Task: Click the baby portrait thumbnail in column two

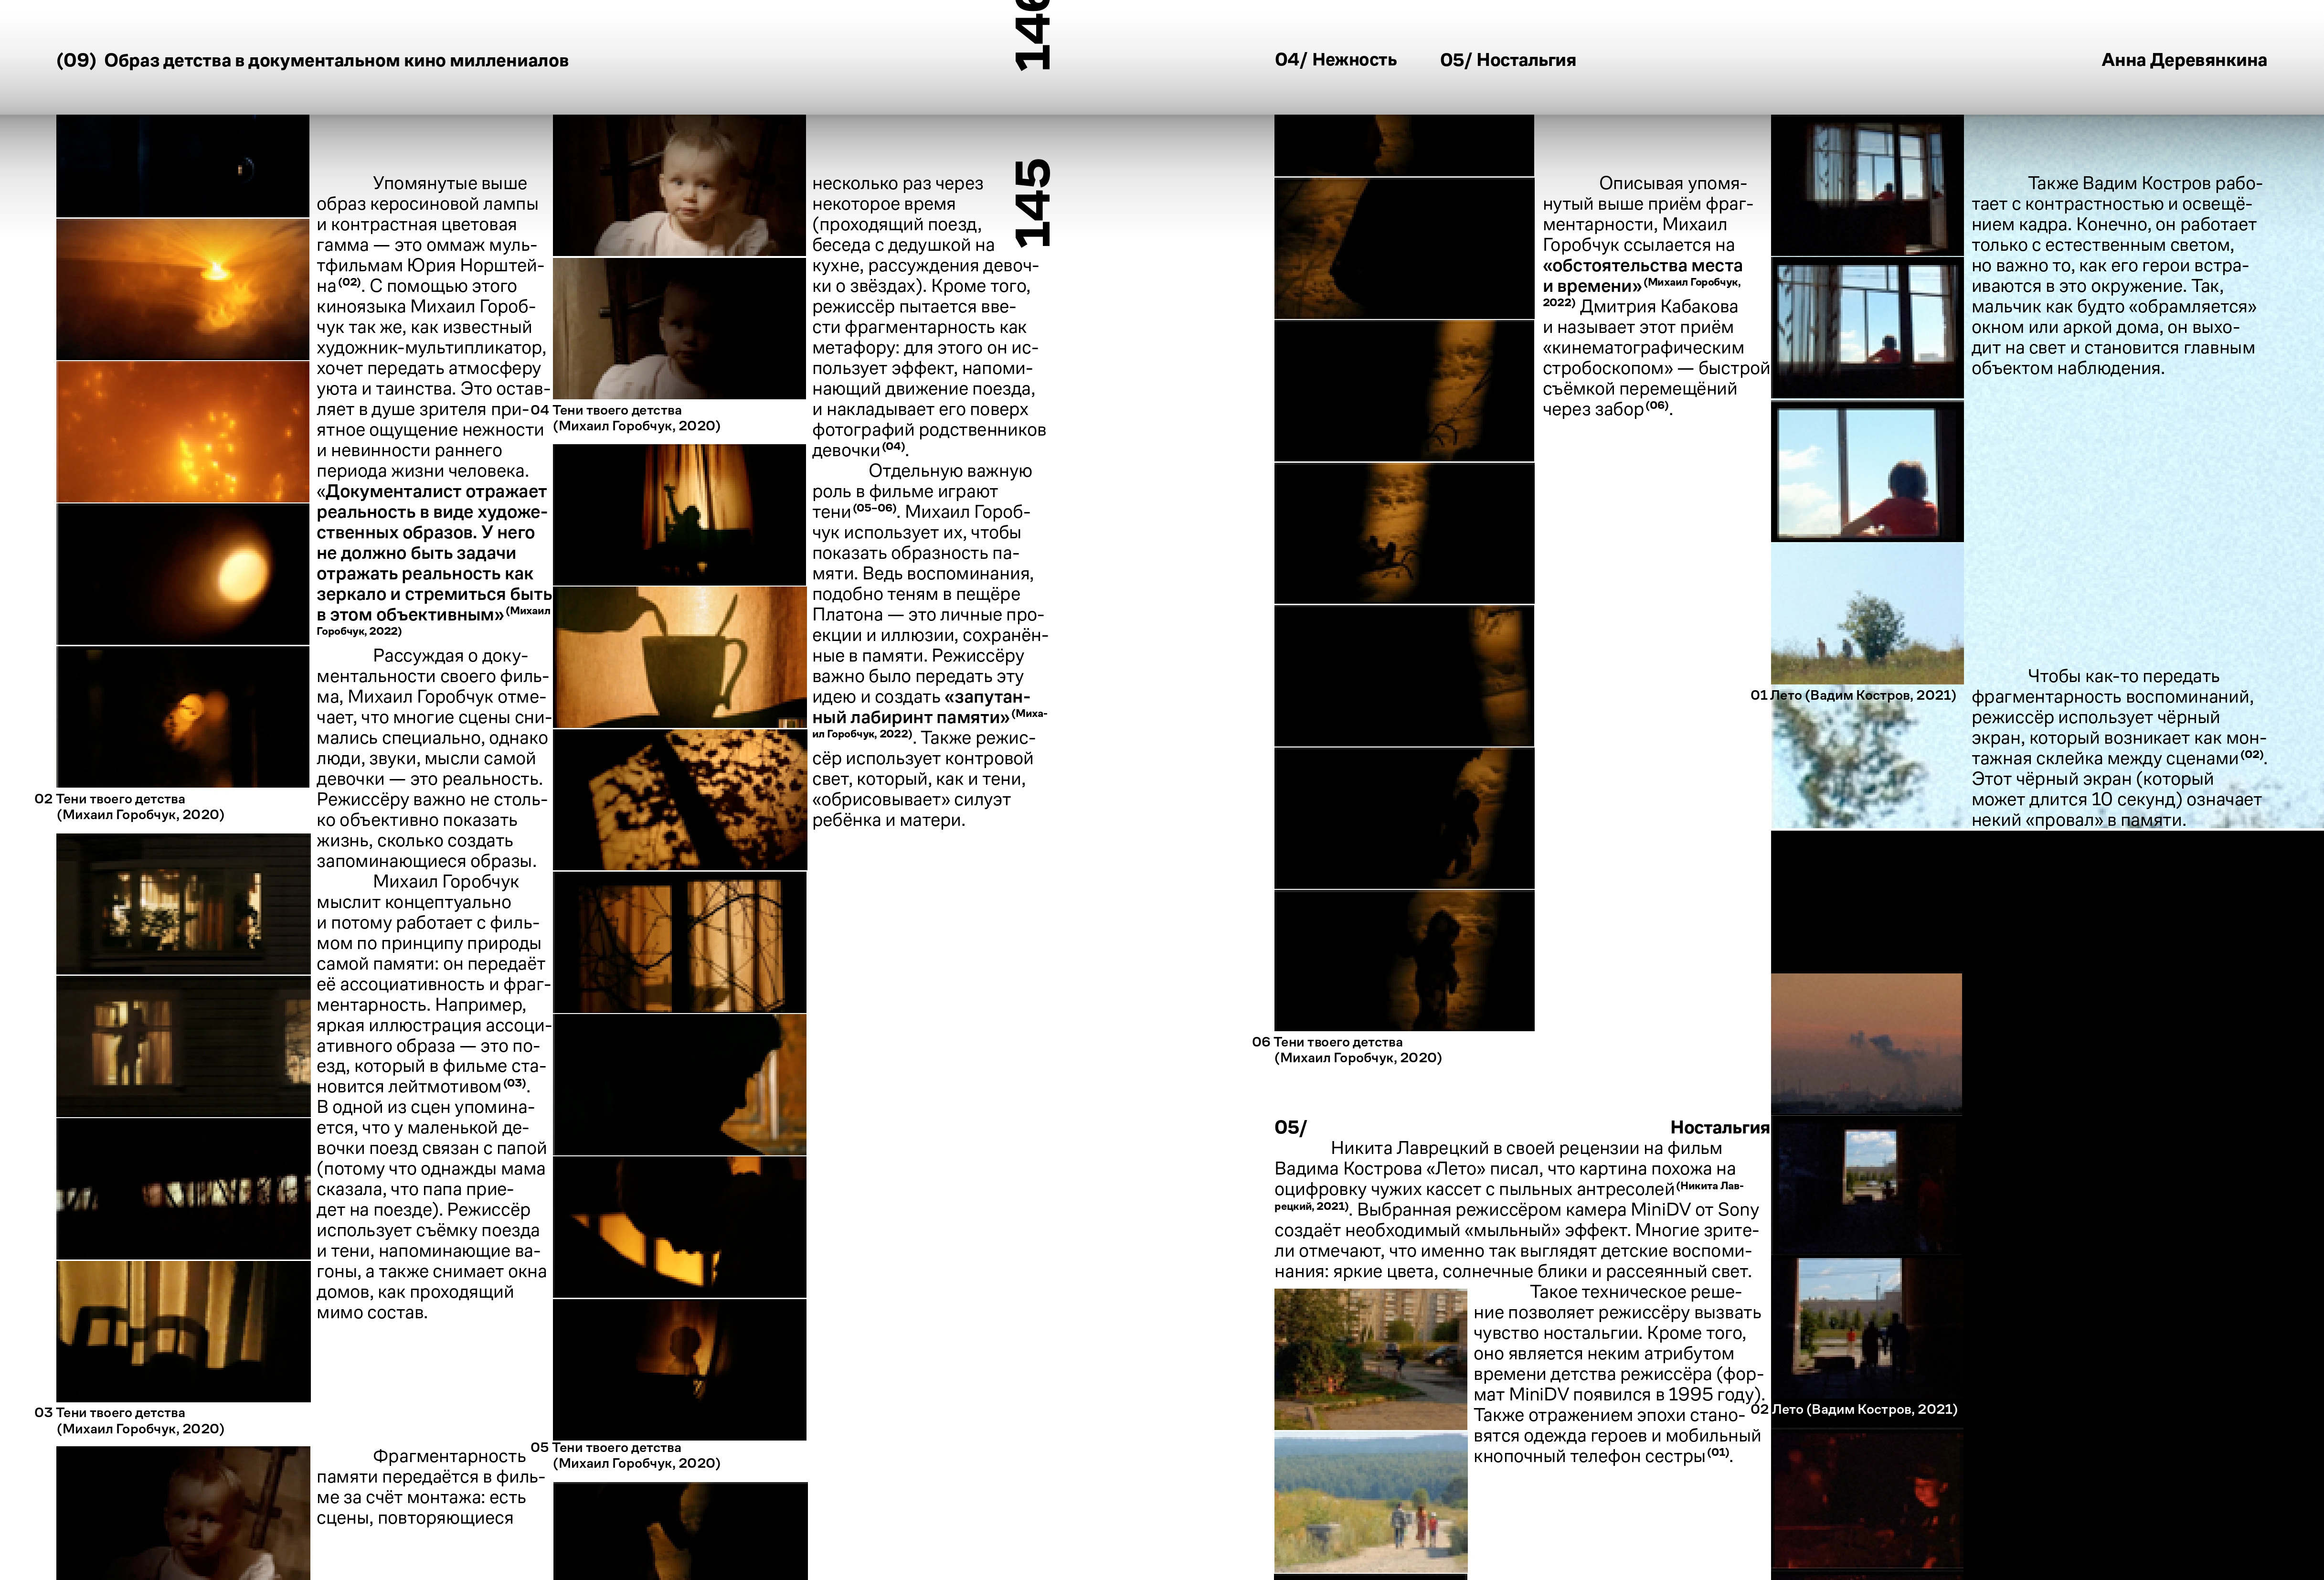Action: [x=679, y=185]
